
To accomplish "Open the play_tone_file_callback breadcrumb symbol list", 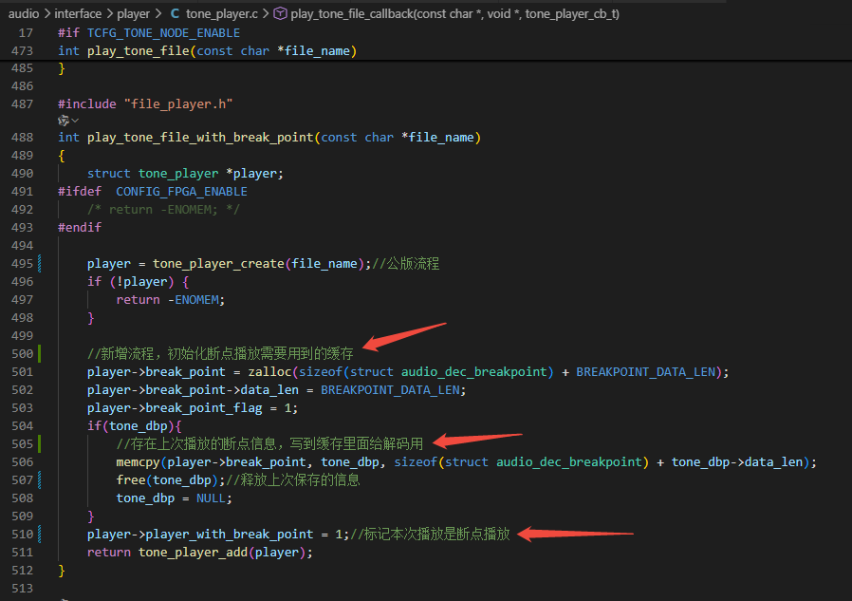I will click(x=454, y=13).
